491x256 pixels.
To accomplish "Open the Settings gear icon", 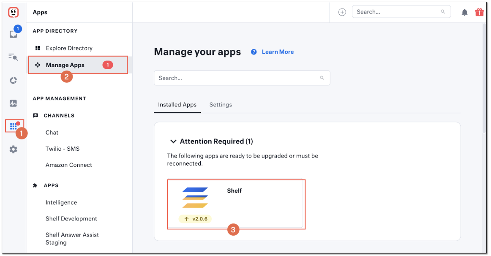I will point(13,149).
